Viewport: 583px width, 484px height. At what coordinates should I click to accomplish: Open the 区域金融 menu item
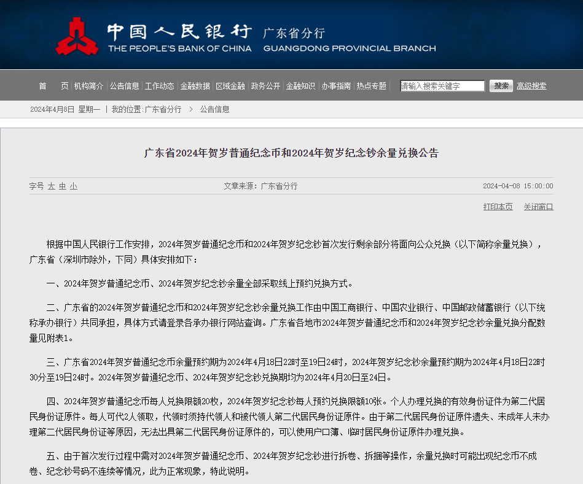[x=230, y=86]
